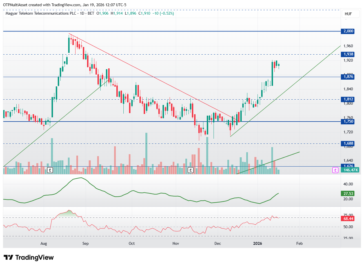364x267 pixels.
Task: Click the 146.47K volume value label
Action: pos(350,170)
